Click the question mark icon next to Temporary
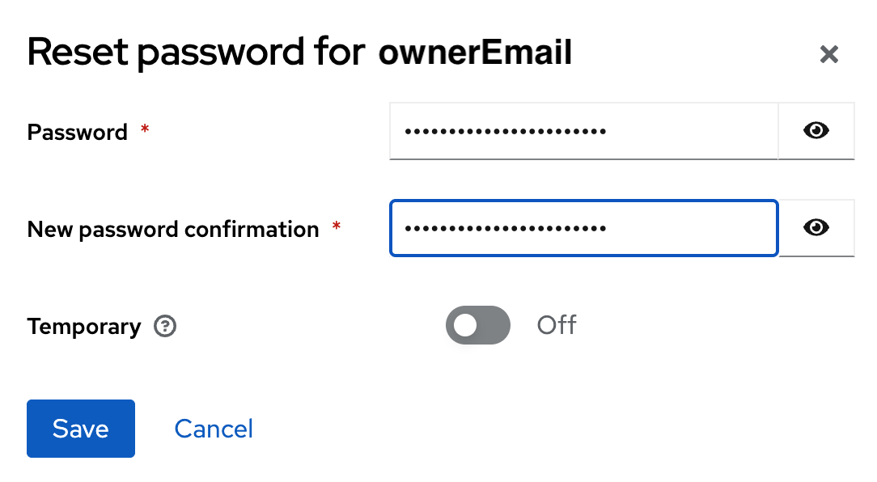The width and height of the screenshot is (877, 482). 165,326
